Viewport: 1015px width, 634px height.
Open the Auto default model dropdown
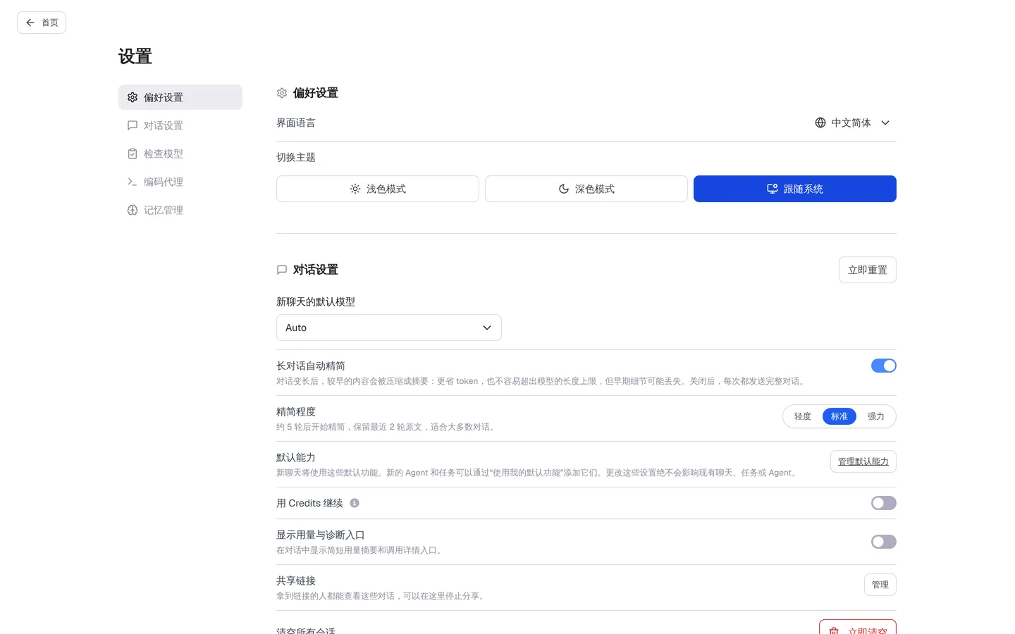click(x=389, y=328)
